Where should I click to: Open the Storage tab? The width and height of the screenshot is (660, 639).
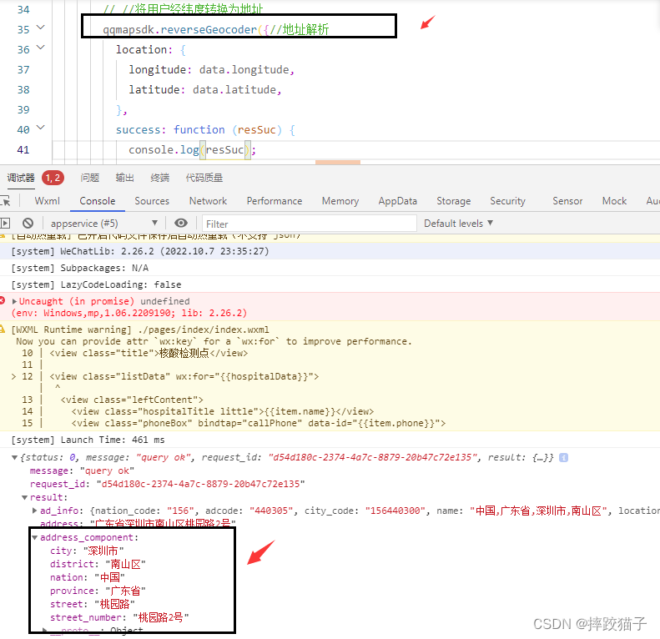[x=453, y=201]
